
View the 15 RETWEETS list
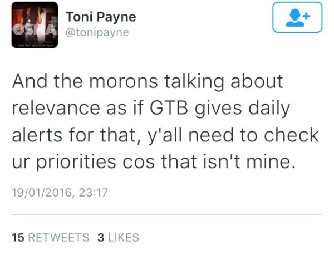point(51,237)
